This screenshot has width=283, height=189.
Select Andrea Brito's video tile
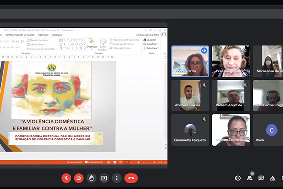tap(190, 61)
